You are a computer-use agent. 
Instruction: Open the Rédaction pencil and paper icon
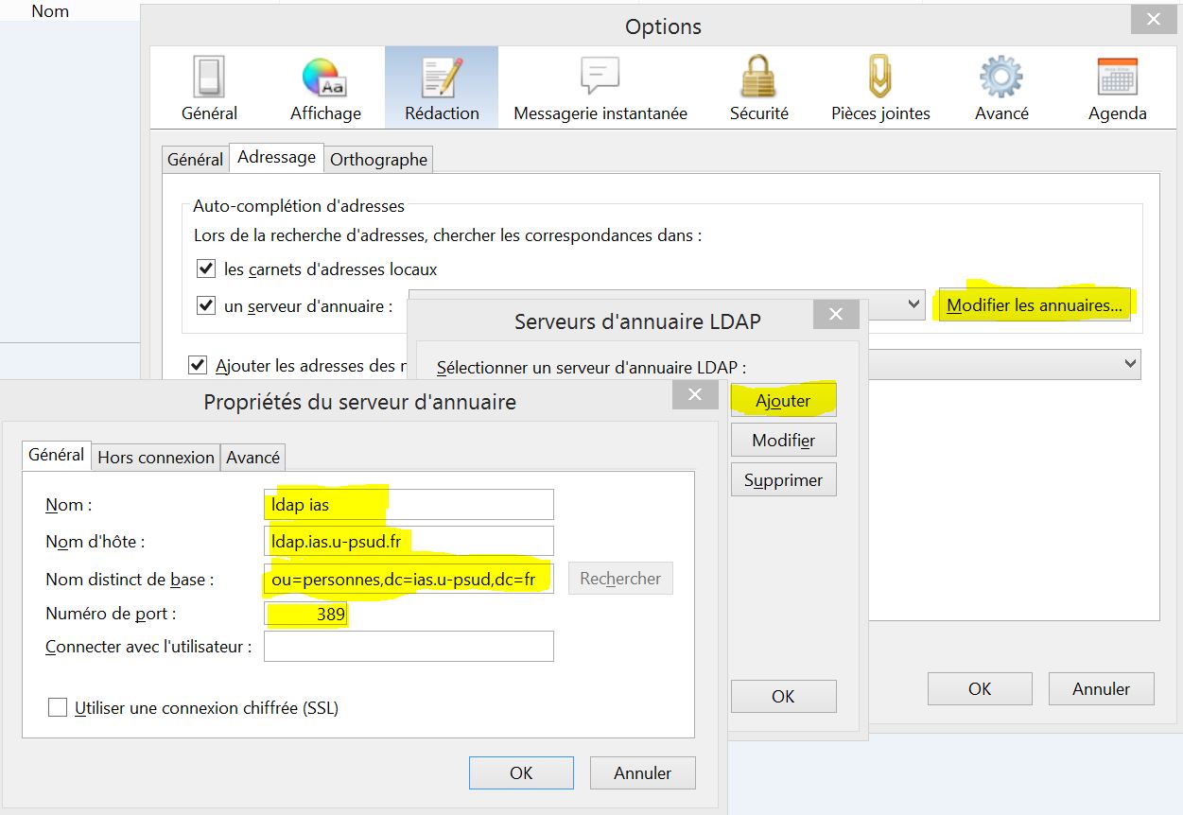pyautogui.click(x=442, y=78)
